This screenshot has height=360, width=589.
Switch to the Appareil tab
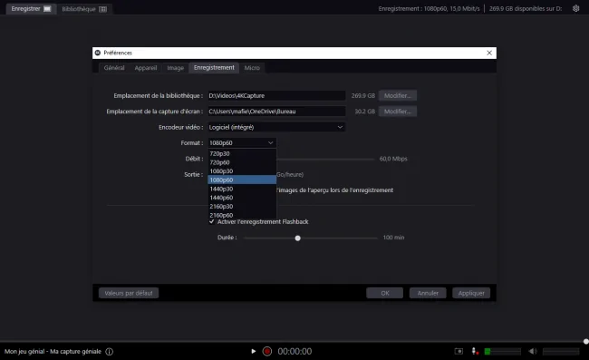146,68
